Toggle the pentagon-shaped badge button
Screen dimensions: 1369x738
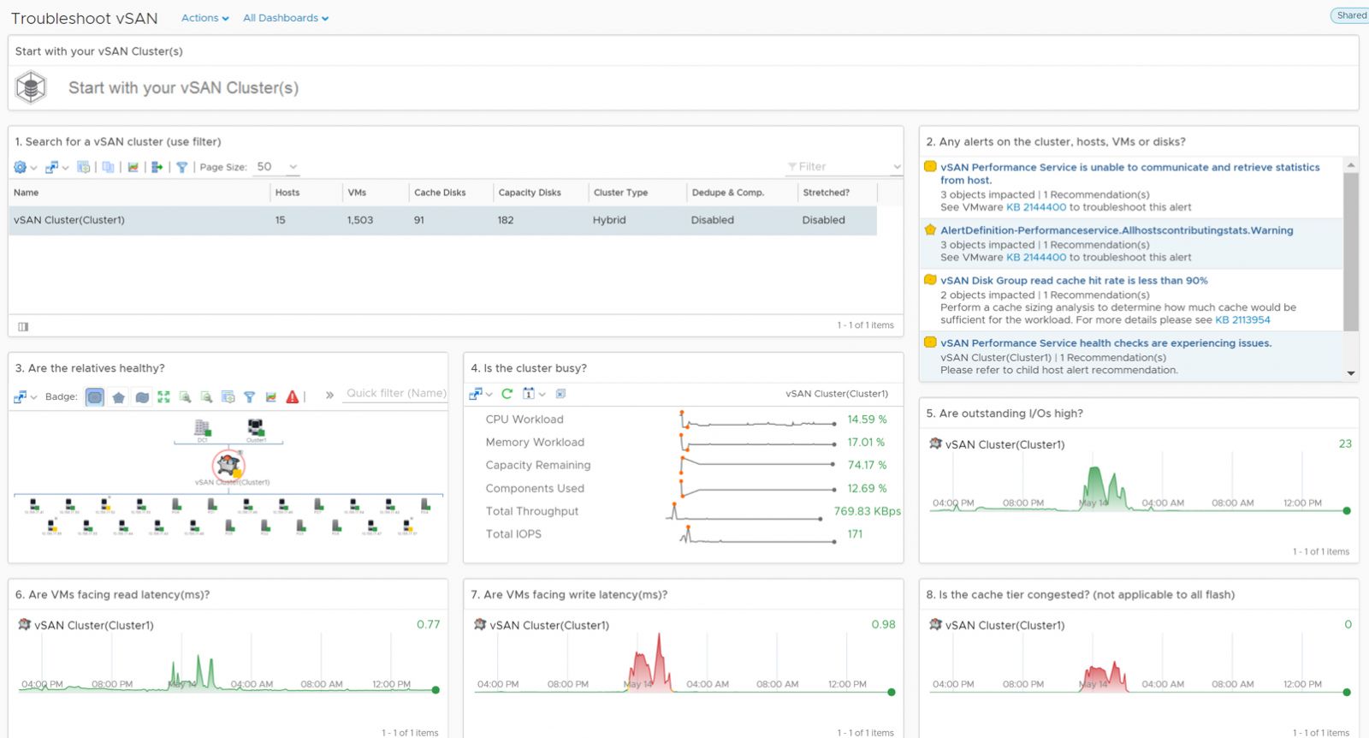click(119, 397)
